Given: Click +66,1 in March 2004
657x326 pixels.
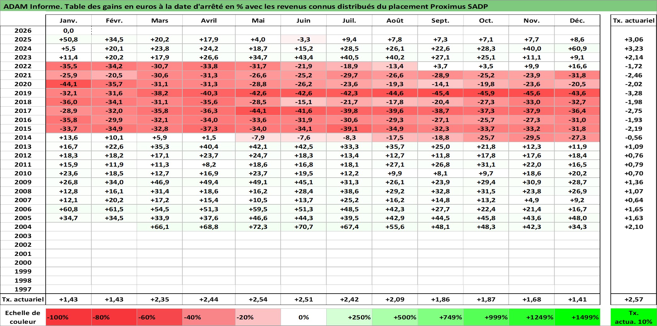Looking at the screenshot, I should pyautogui.click(x=160, y=227).
